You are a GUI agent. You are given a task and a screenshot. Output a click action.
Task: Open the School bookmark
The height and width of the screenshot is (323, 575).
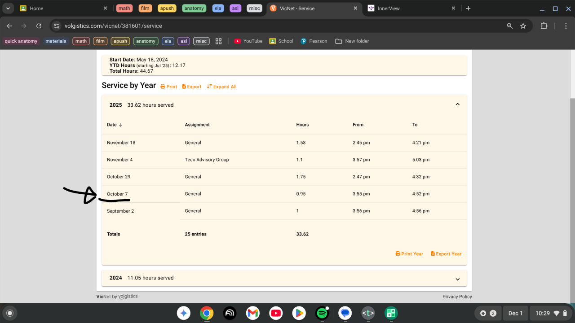tap(281, 41)
